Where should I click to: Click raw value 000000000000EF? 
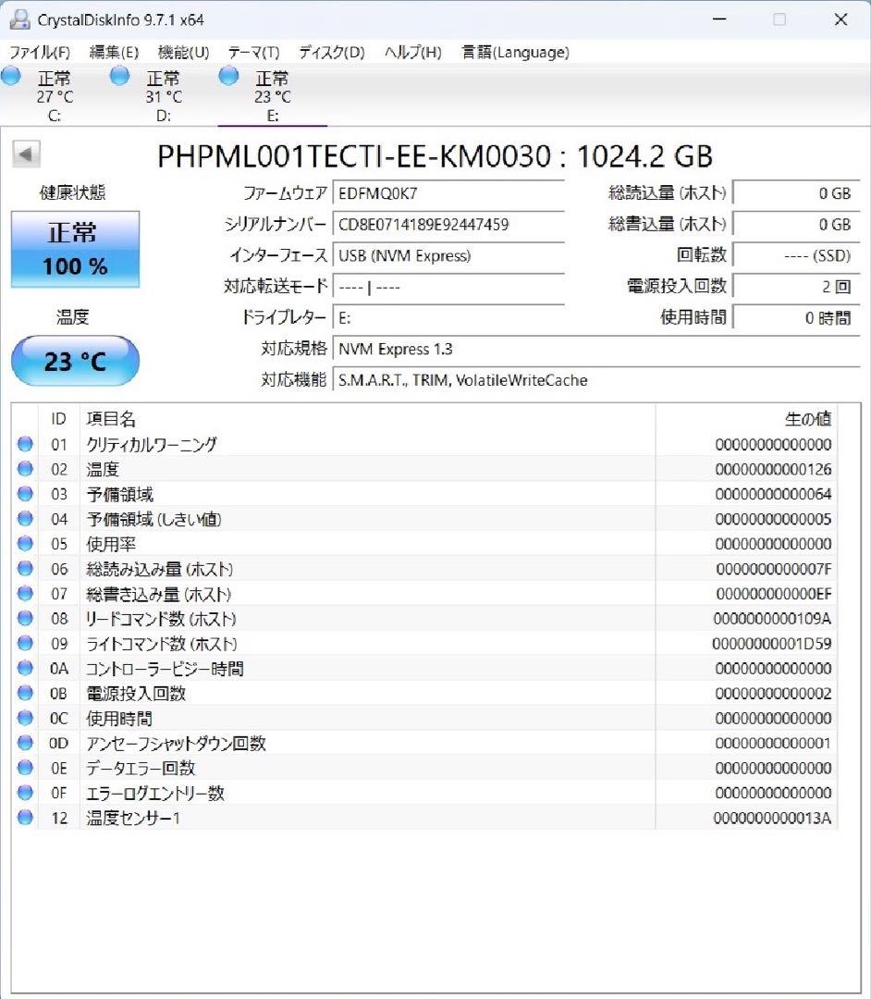774,594
